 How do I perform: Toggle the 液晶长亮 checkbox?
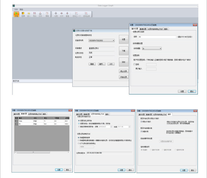coord(141,131)
